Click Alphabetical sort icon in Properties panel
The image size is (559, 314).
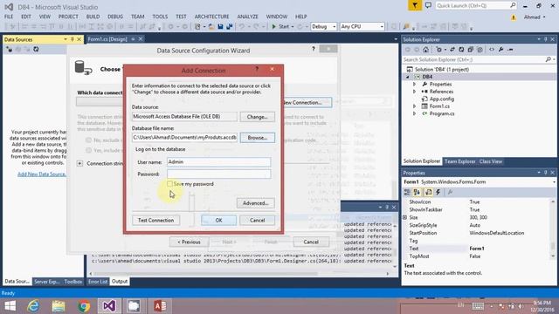(417, 192)
